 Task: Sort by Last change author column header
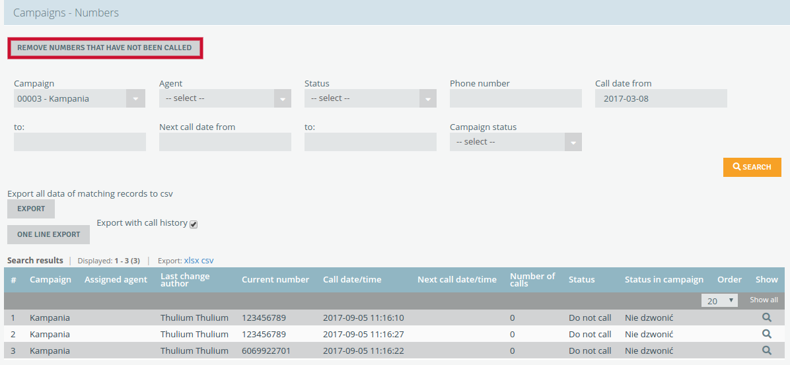pos(185,280)
